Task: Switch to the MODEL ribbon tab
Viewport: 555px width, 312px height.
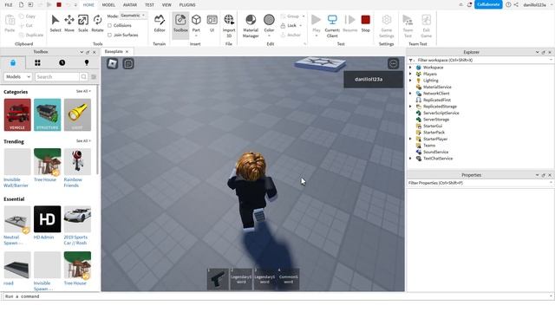Action: click(108, 5)
